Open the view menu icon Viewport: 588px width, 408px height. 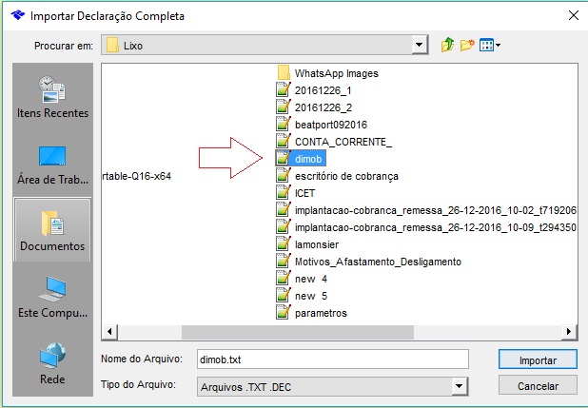[490, 45]
